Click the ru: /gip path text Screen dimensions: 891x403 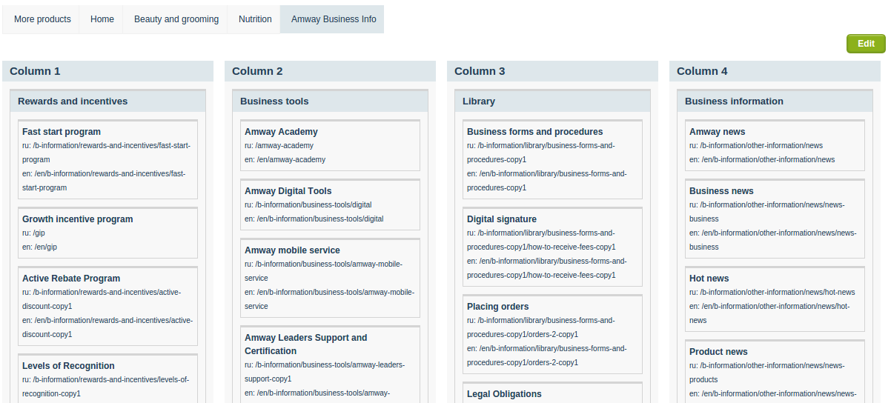point(33,233)
